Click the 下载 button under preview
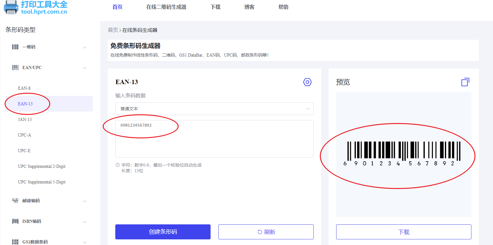493x245 pixels. click(x=404, y=232)
